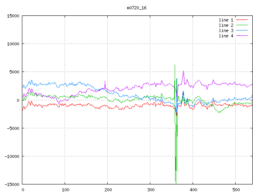Select the 200 x-axis tick label
The image size is (260, 195).
(x=108, y=190)
